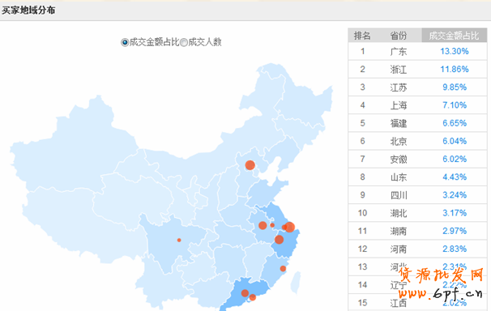The width and height of the screenshot is (491, 311).
Task: Click the 13.30% value for 广东
Action: 455,51
